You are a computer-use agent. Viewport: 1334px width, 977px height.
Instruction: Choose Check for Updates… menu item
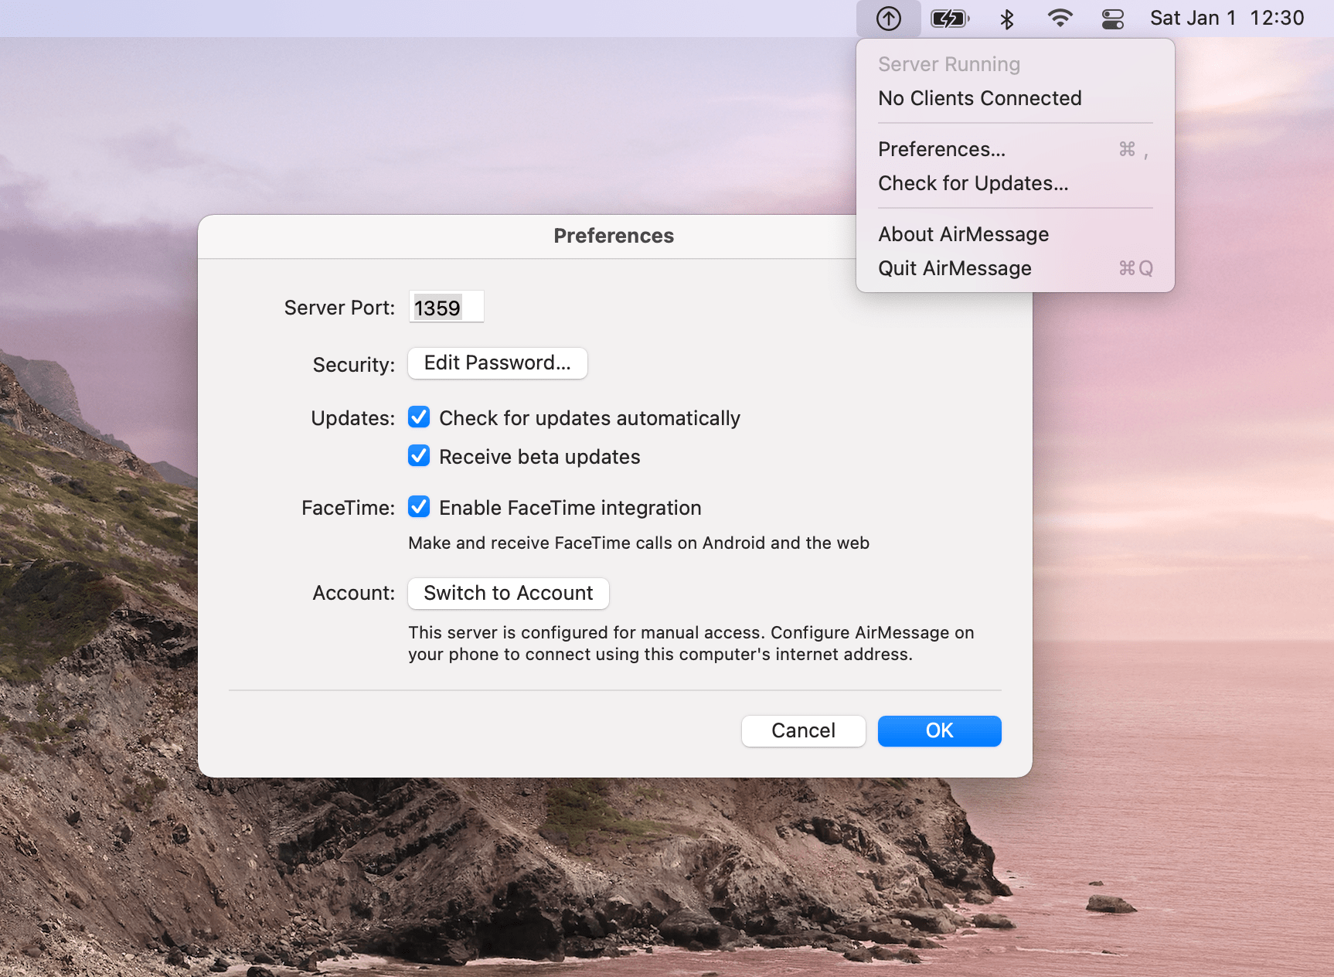(x=1015, y=183)
